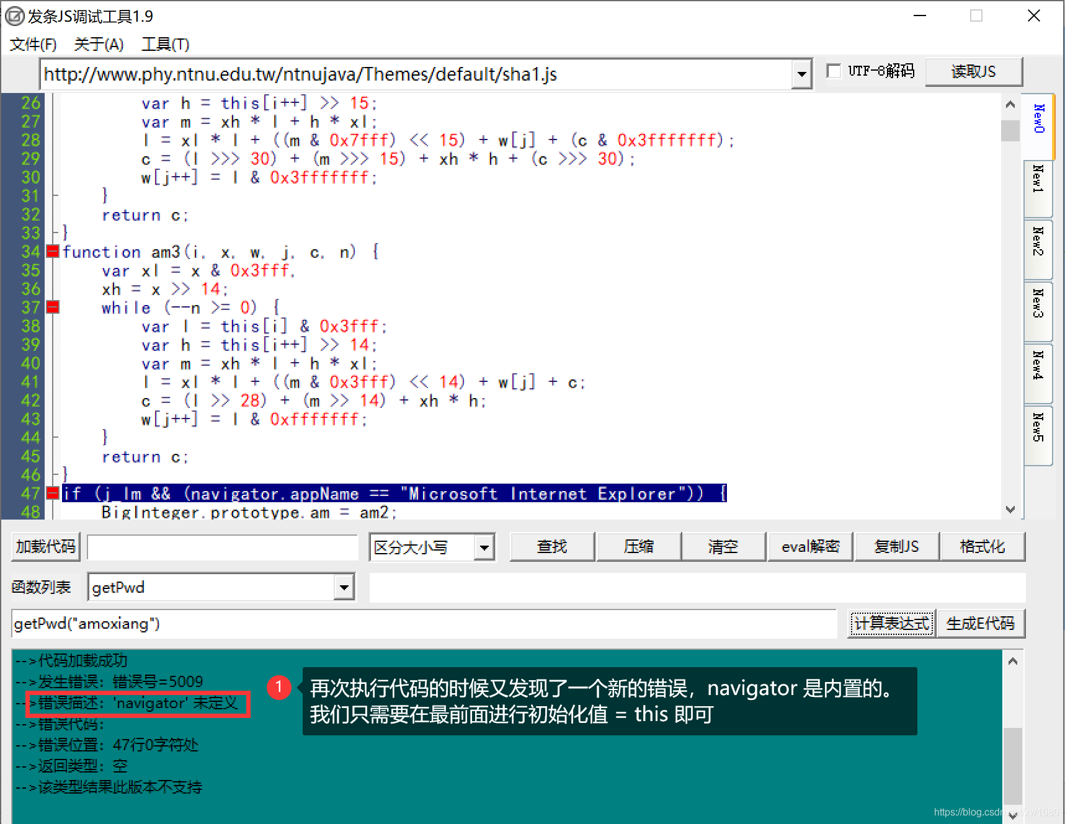Viewport: 1065px width, 824px height.
Task: Click the app logo icon in title bar
Action: (x=14, y=16)
